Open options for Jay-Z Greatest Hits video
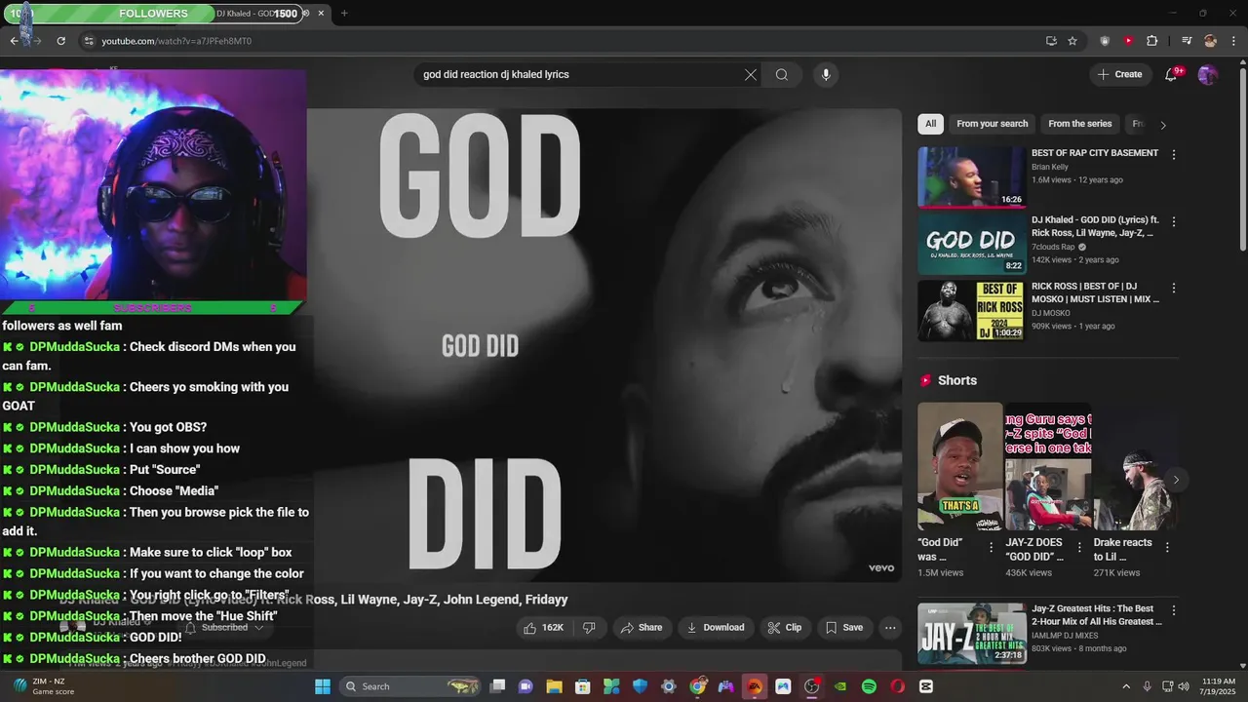Screen dimensions: 1248x702 (1174, 610)
